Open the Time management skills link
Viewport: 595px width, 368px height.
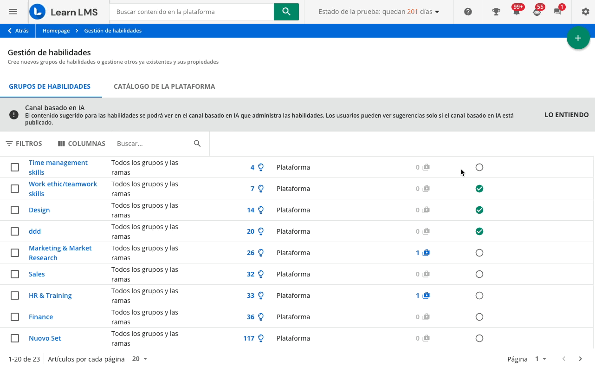(58, 167)
